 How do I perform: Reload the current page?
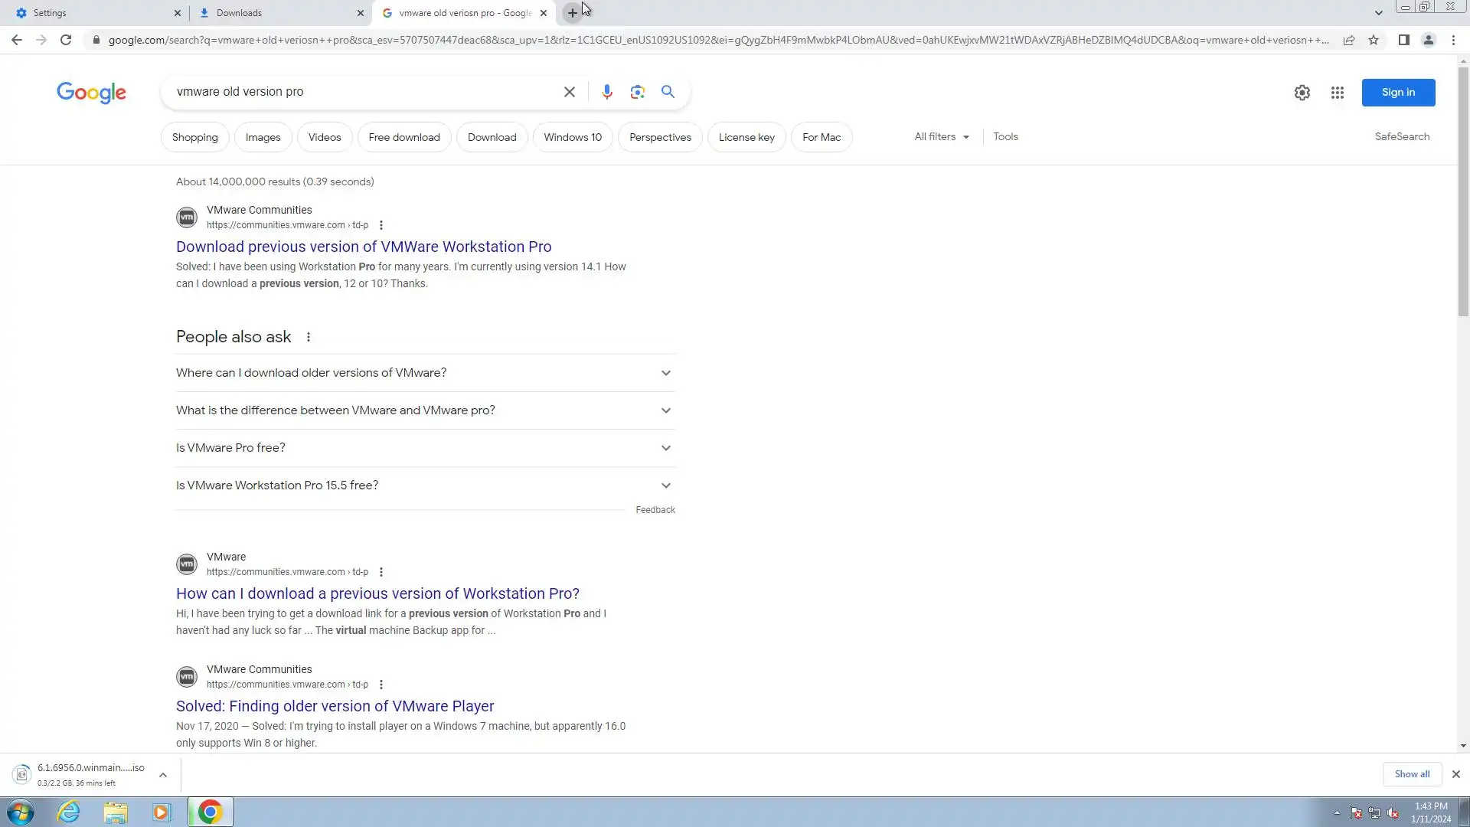[66, 40]
